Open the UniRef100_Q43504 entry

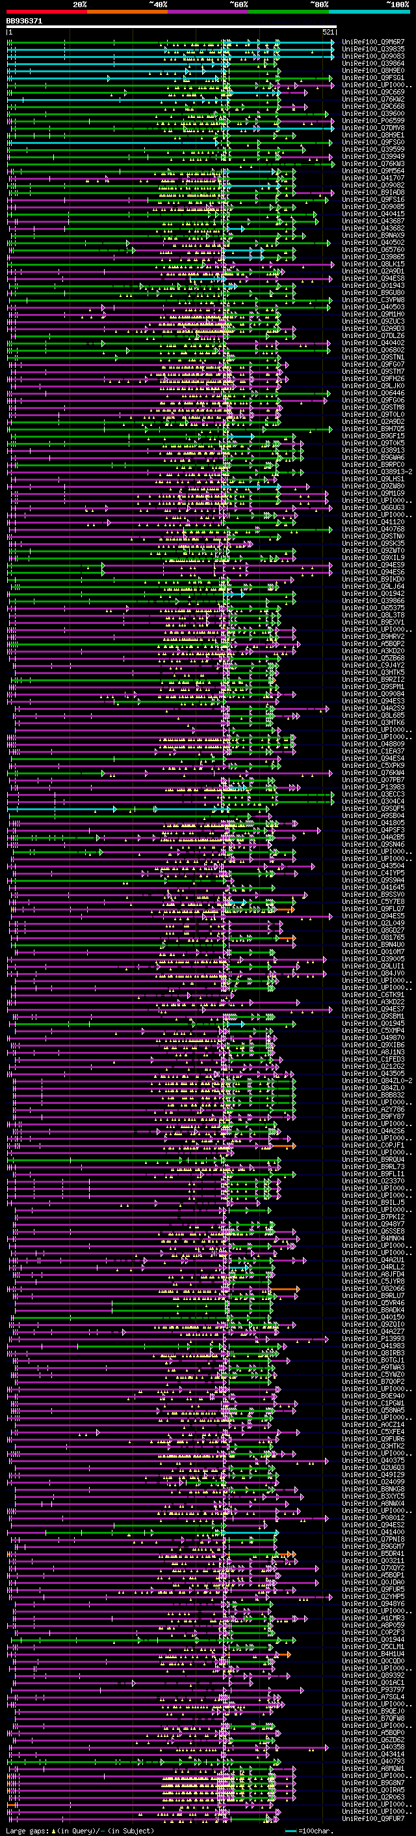coord(373,866)
